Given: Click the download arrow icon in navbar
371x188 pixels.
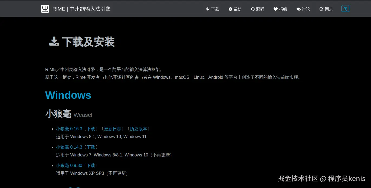Looking at the screenshot, I should point(208,9).
